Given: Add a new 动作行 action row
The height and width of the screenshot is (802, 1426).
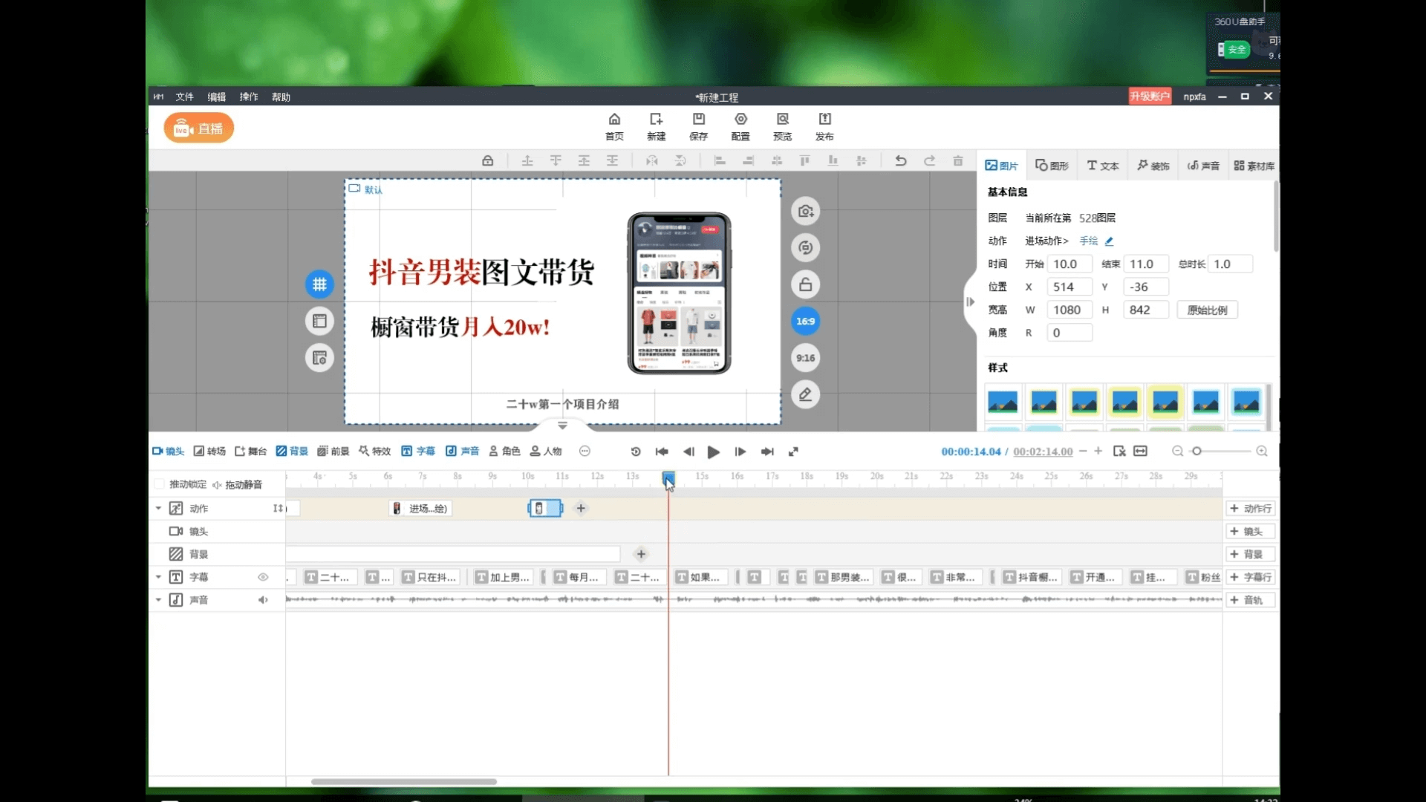Looking at the screenshot, I should point(1250,509).
